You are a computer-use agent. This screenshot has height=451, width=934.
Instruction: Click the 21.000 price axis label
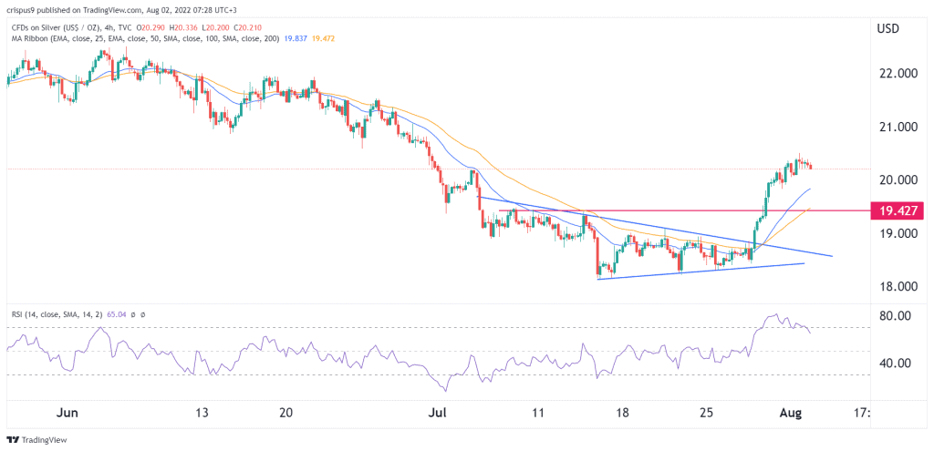coord(899,127)
